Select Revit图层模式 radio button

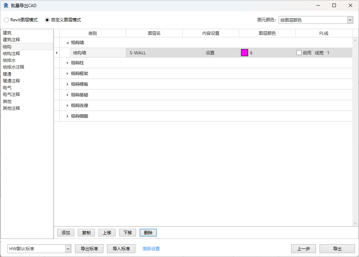point(6,20)
